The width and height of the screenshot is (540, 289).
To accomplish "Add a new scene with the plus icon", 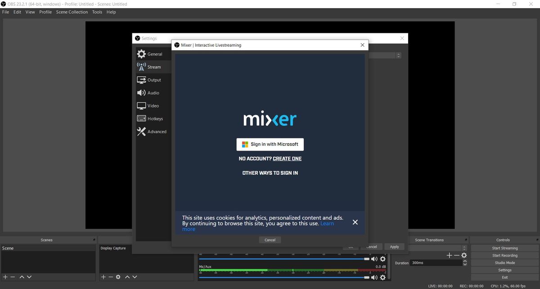I will [4, 277].
